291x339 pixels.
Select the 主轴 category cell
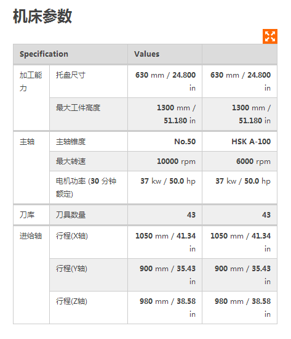point(31,168)
